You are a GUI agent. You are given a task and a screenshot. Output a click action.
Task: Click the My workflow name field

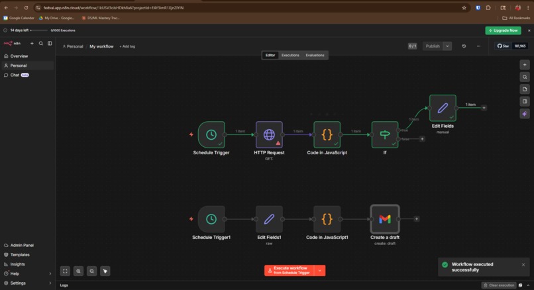point(101,46)
